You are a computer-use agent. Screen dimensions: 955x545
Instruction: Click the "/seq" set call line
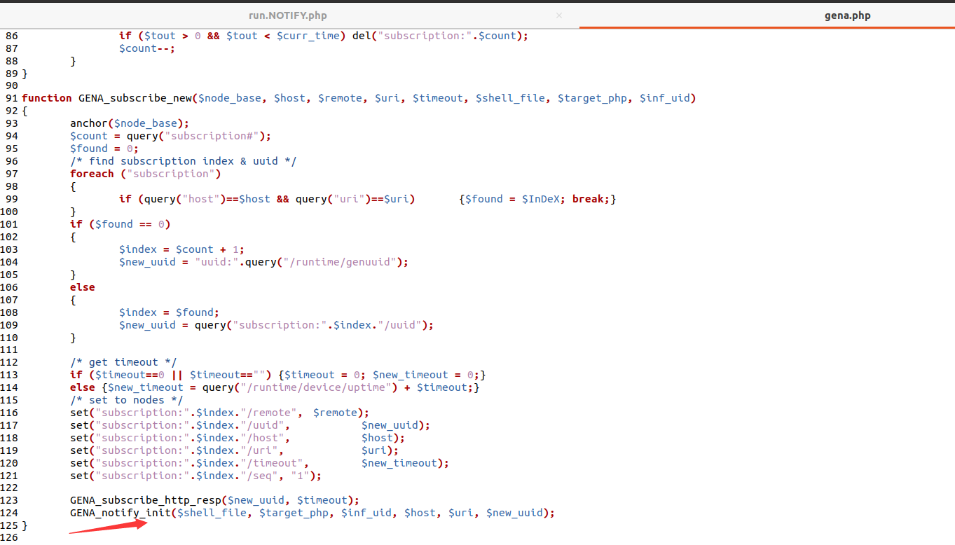195,476
